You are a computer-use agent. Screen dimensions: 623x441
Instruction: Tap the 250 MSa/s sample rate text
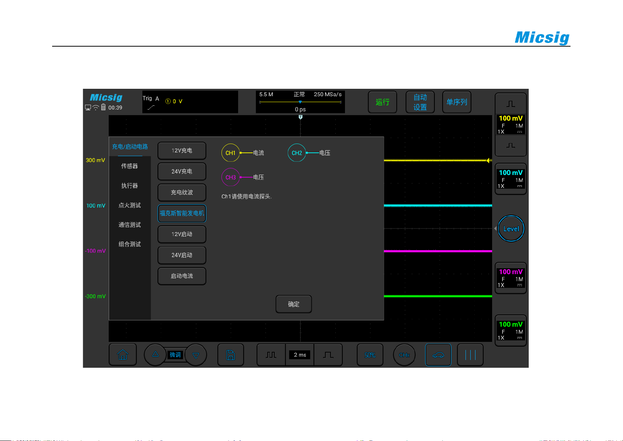pyautogui.click(x=328, y=94)
